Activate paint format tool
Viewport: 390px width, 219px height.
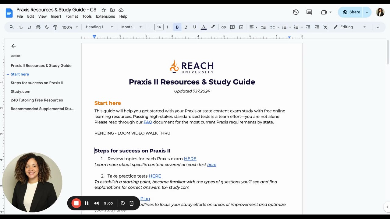point(55,27)
